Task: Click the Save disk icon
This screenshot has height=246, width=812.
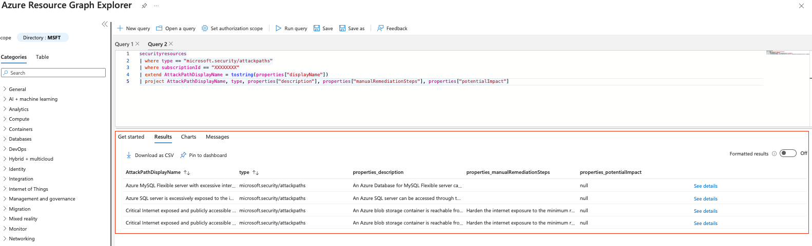Action: pyautogui.click(x=317, y=28)
